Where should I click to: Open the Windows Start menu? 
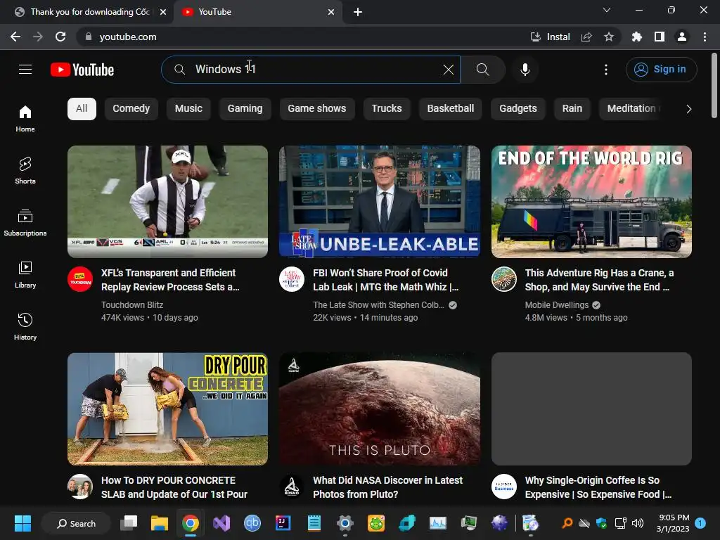click(x=22, y=523)
